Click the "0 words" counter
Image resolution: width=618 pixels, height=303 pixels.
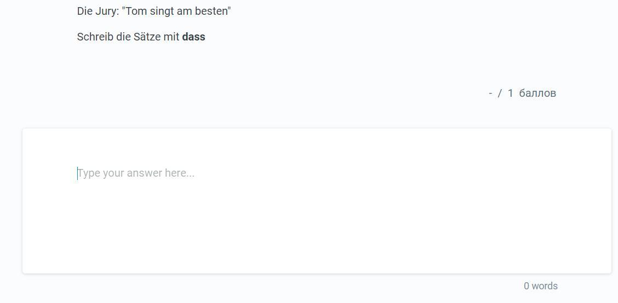click(540, 286)
